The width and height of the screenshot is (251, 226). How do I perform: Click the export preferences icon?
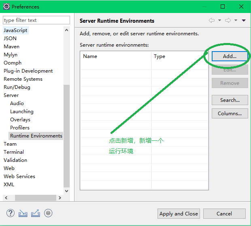coord(36,213)
